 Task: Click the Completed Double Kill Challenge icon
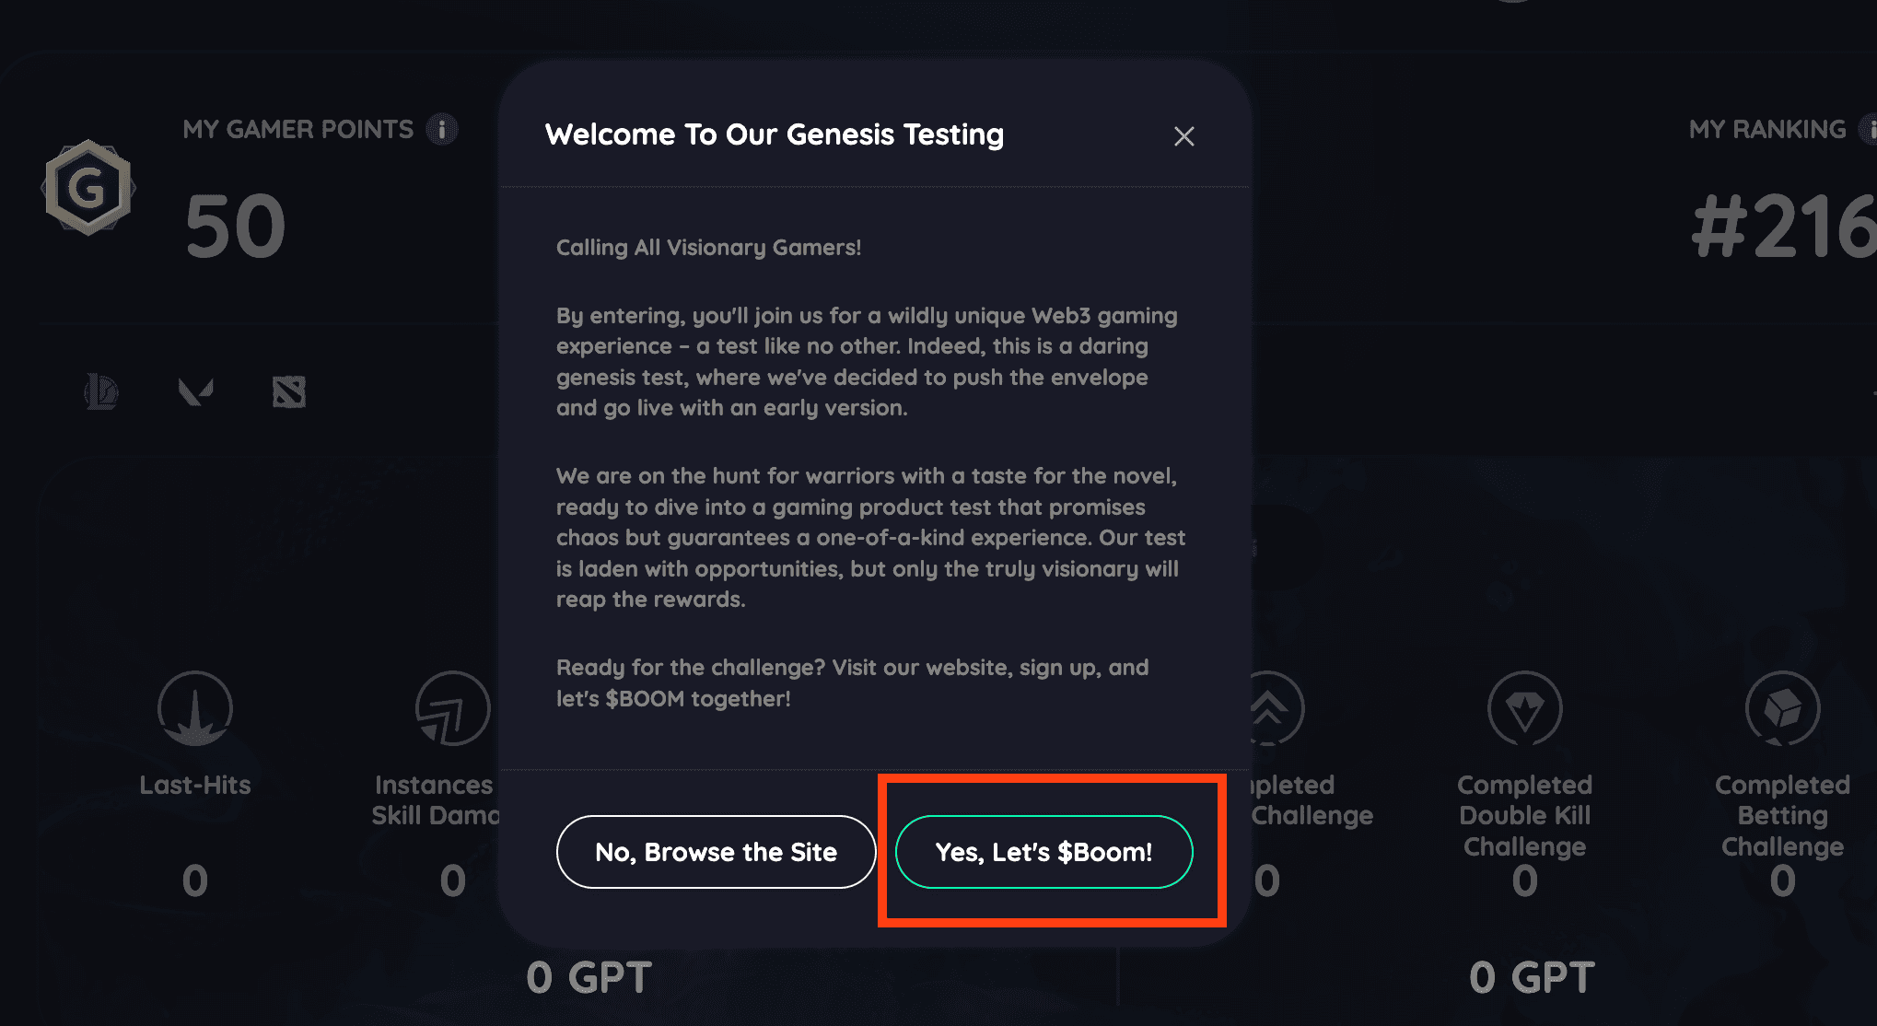[1524, 708]
